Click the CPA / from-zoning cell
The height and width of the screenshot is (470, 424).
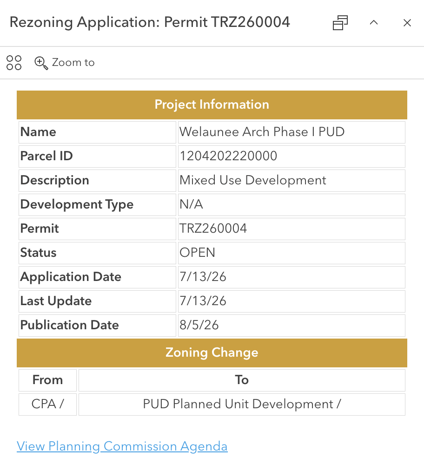point(48,405)
